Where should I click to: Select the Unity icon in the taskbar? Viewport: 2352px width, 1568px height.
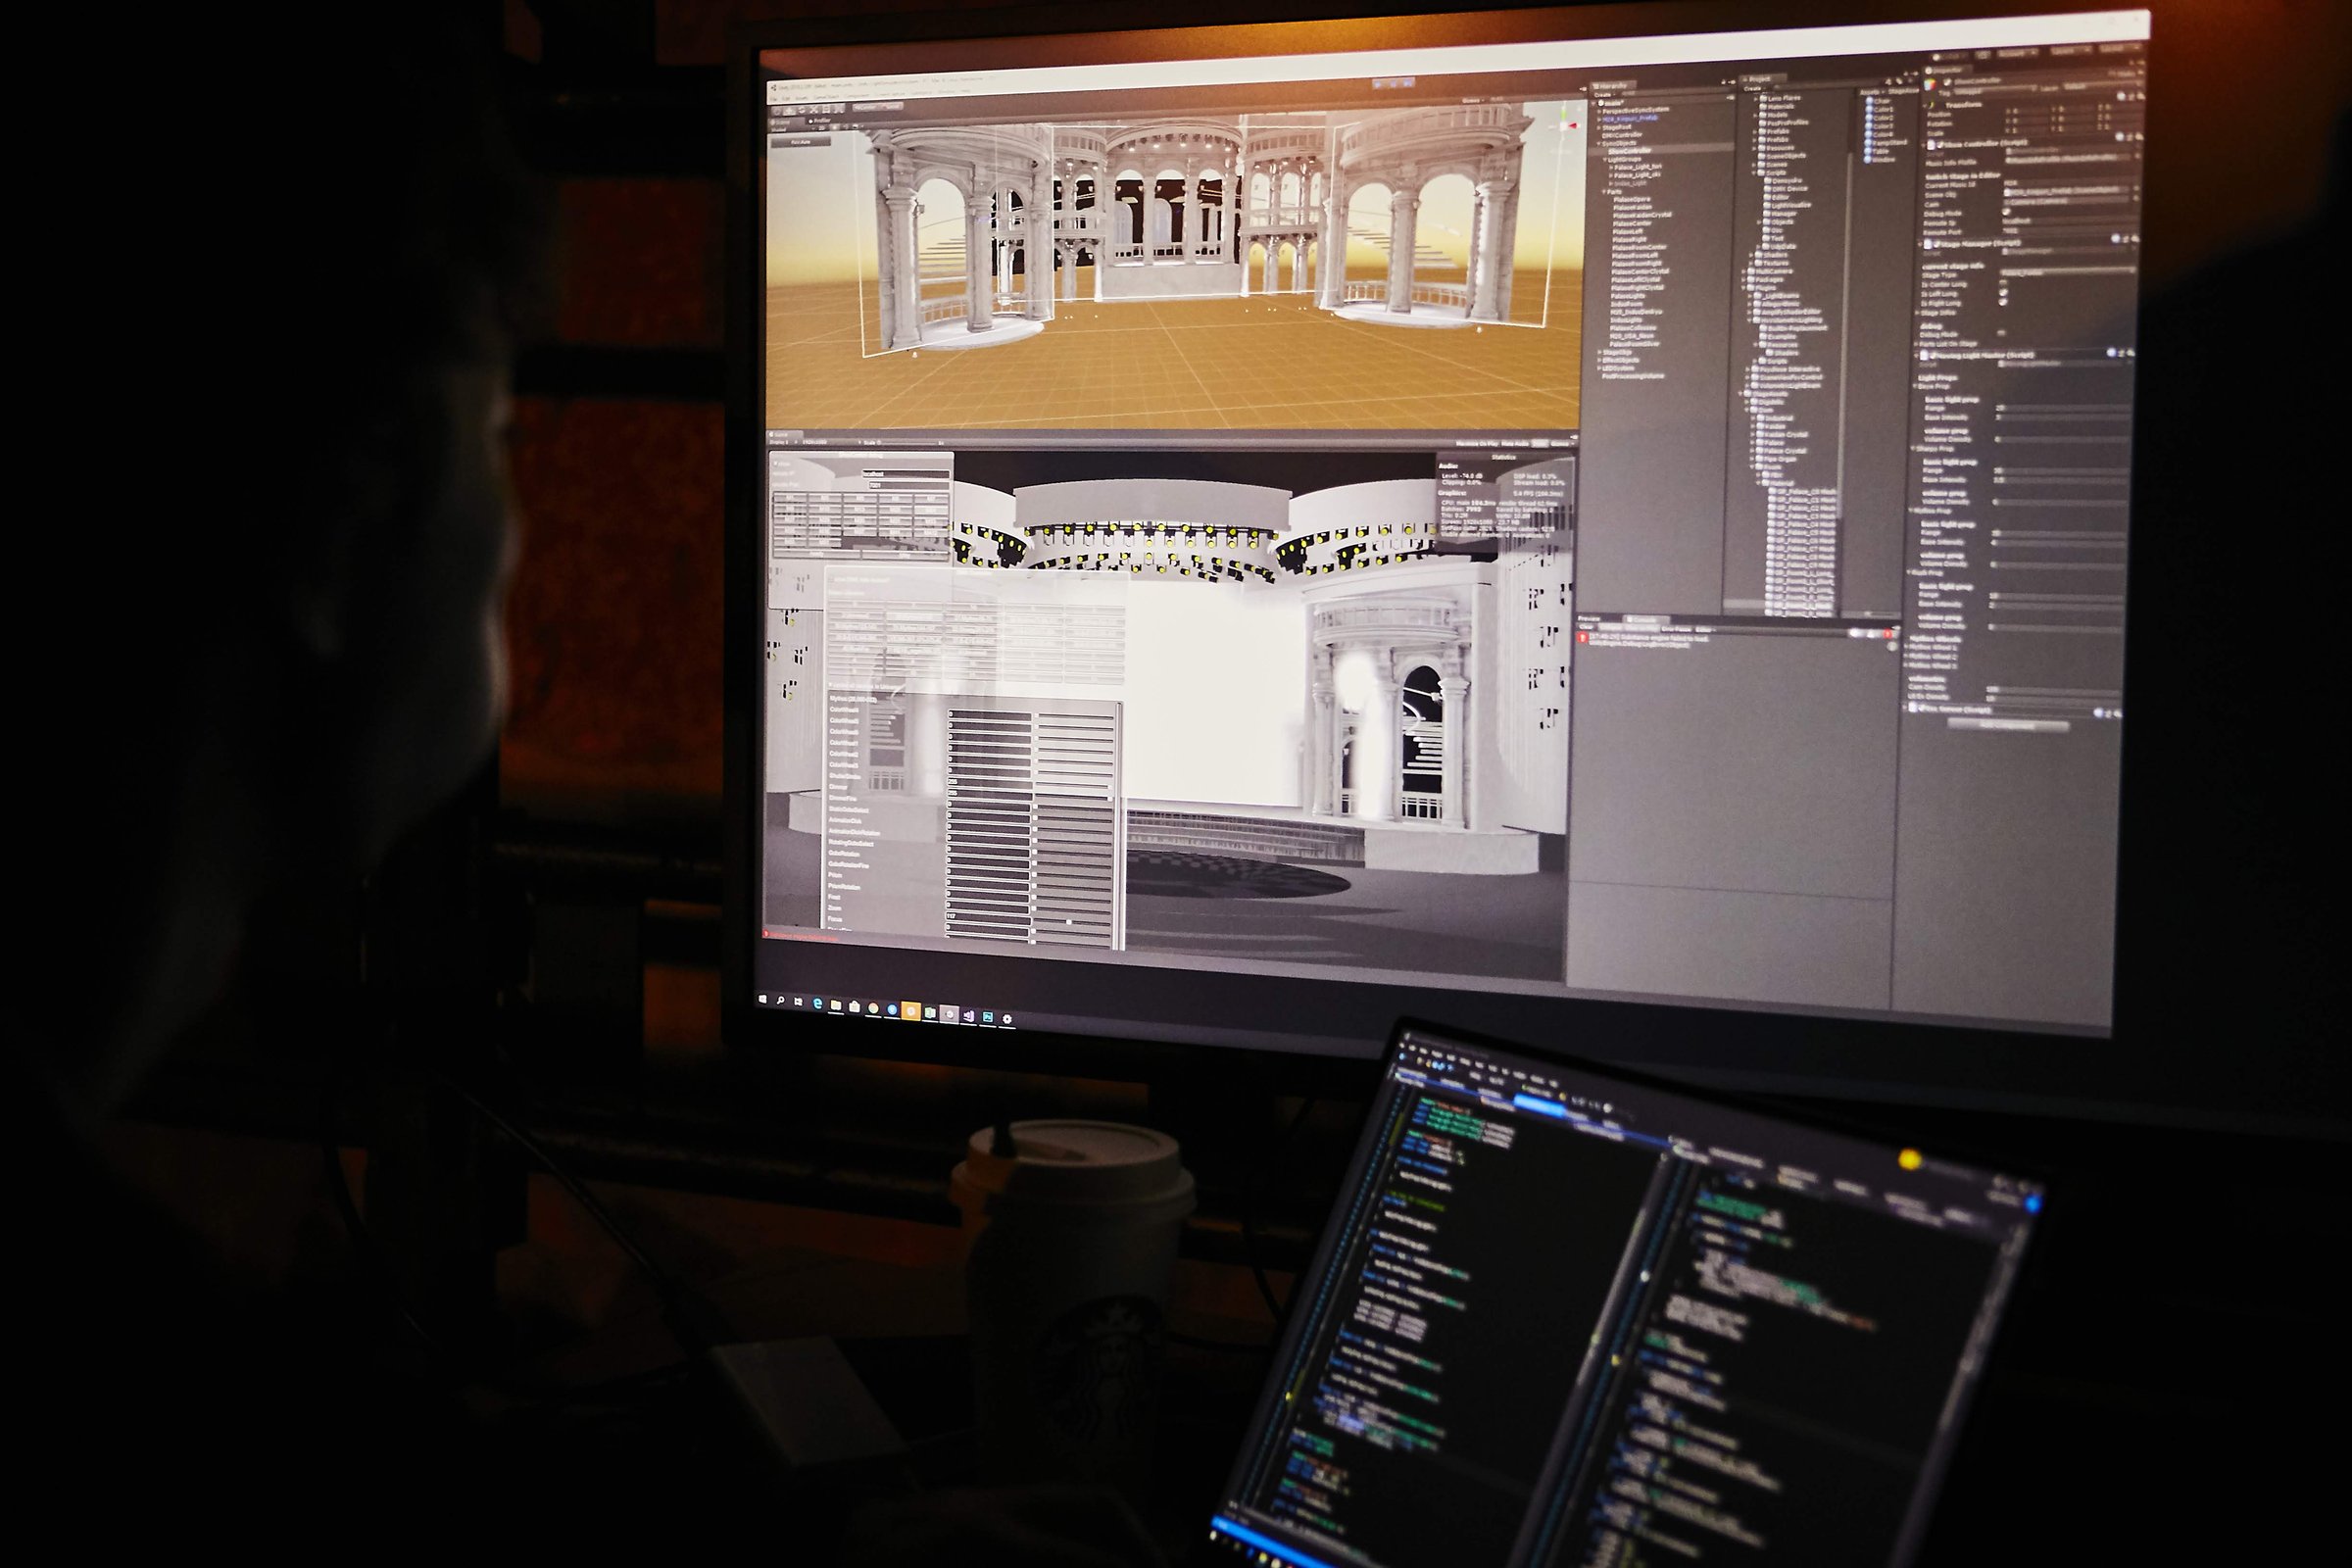[949, 1015]
